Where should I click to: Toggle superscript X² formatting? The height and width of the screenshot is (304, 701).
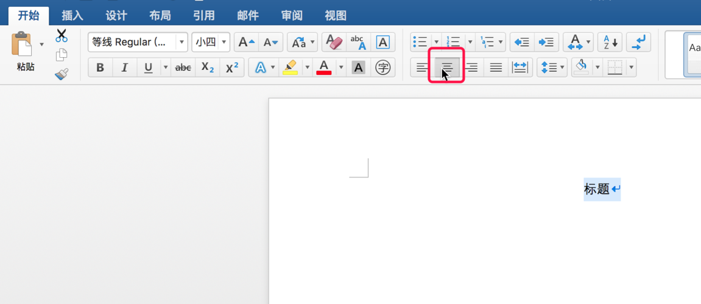(232, 68)
